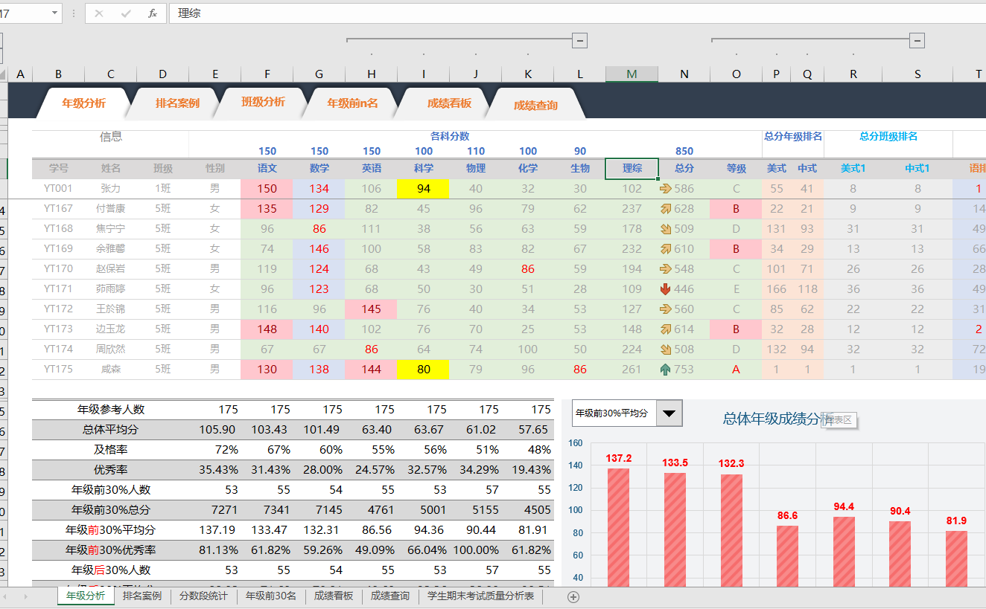Open the 成绩查询 navigation tab in the dark banner
This screenshot has height=609, width=986.
(x=535, y=106)
